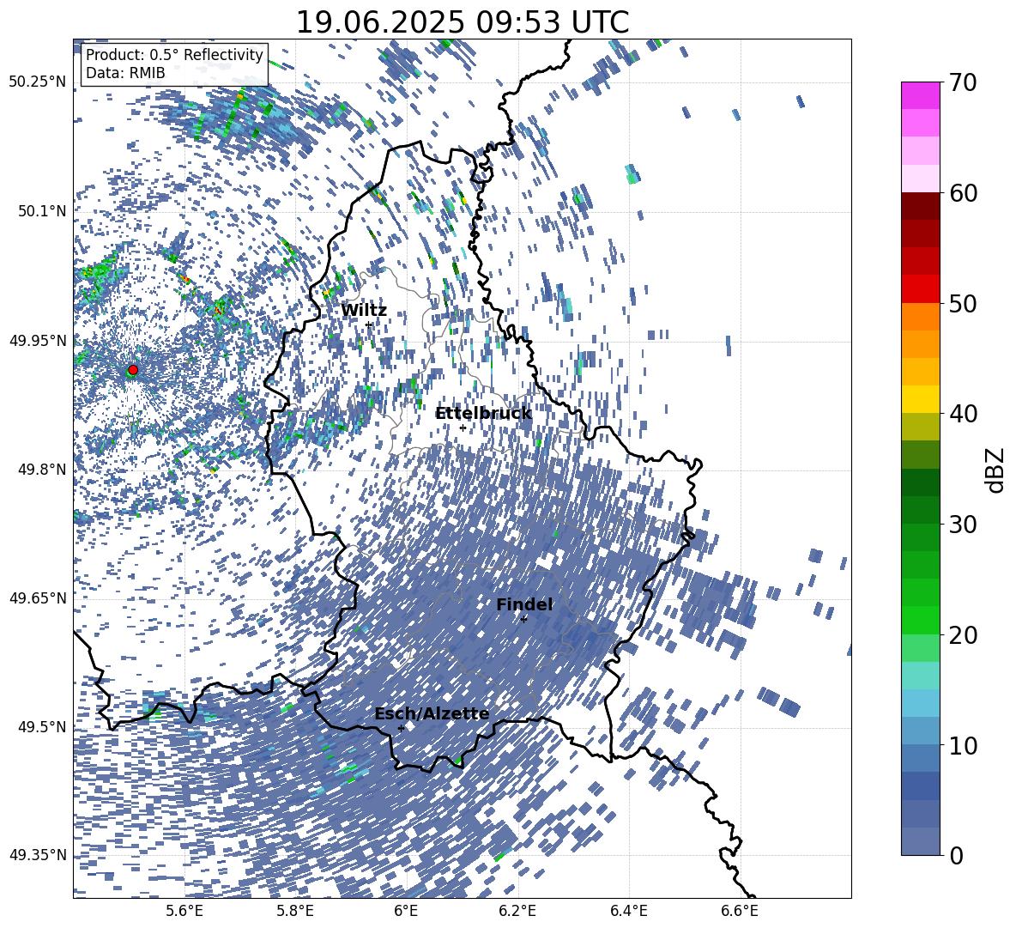
Task: Click the Findel location cross marker
Action: point(523,619)
